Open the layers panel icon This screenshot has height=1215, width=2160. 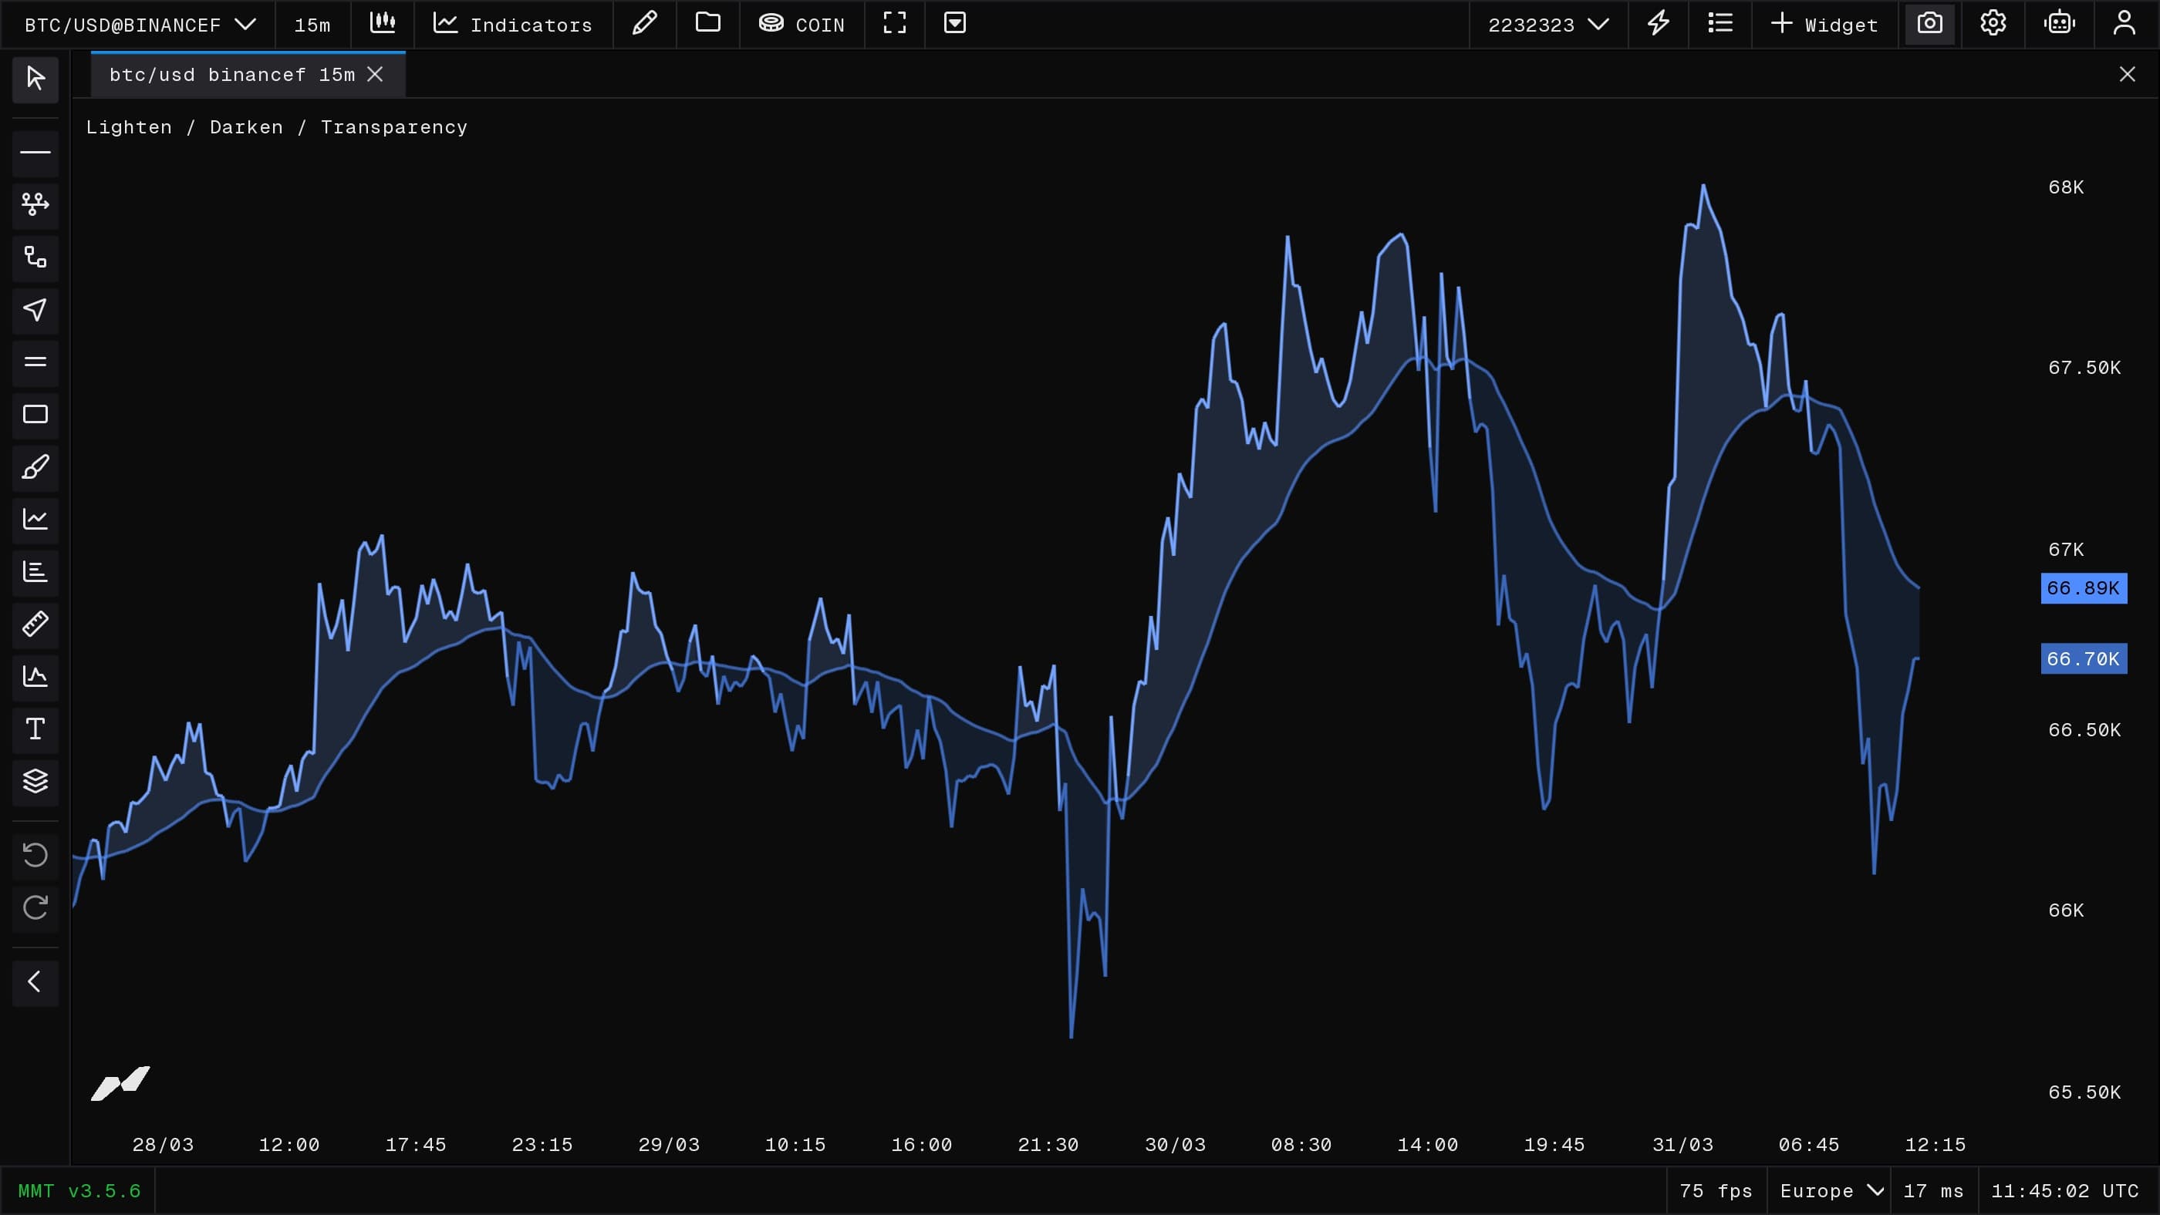click(x=35, y=781)
